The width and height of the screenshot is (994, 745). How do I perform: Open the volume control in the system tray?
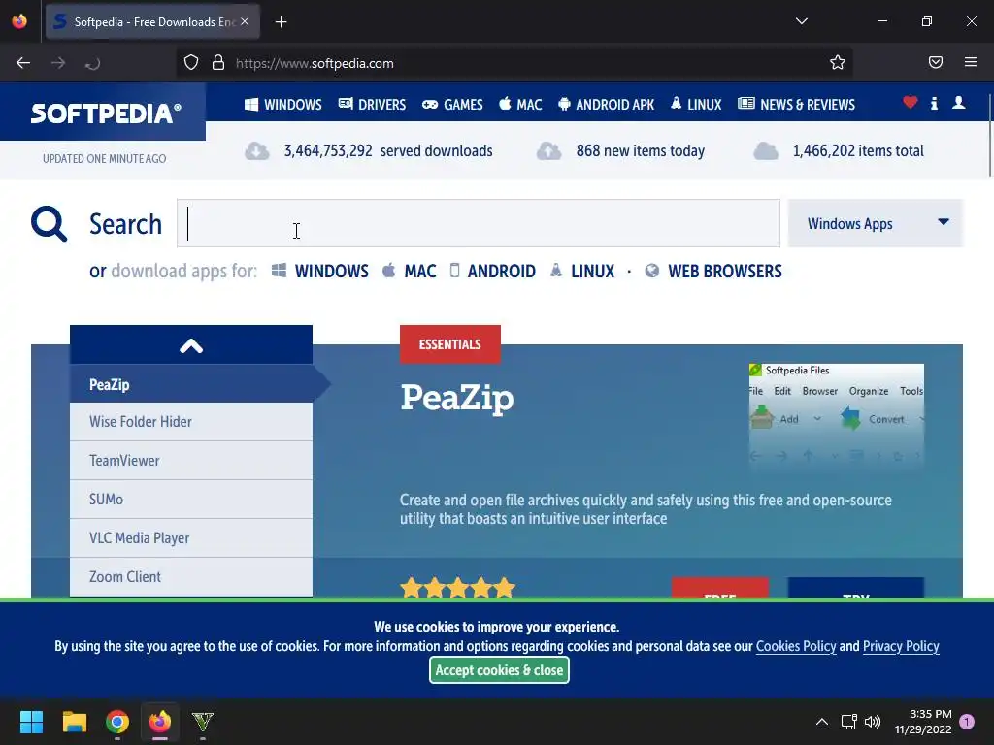(873, 722)
